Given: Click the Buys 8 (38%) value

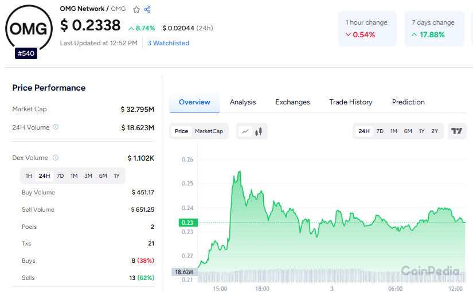Looking at the screenshot, I should click(143, 260).
